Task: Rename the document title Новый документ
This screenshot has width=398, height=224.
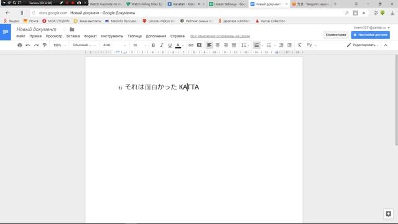Action: 37,29
